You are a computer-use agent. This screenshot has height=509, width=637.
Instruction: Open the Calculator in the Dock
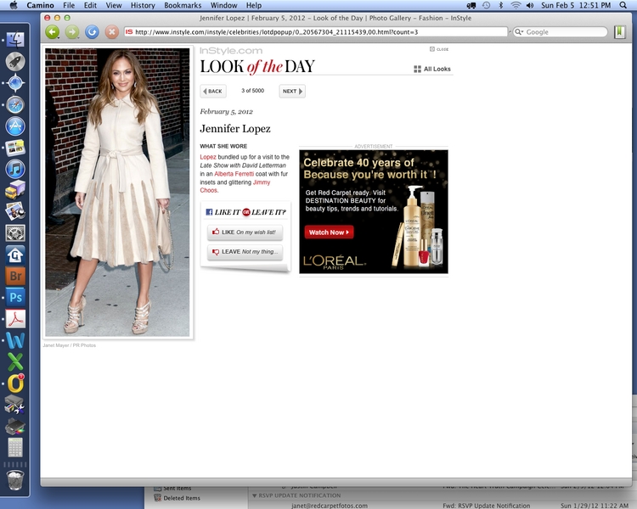[15, 447]
